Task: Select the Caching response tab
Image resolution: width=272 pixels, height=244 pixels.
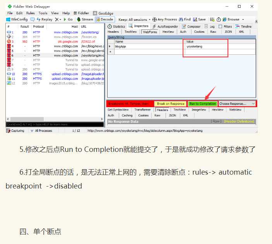Action: [x=127, y=115]
